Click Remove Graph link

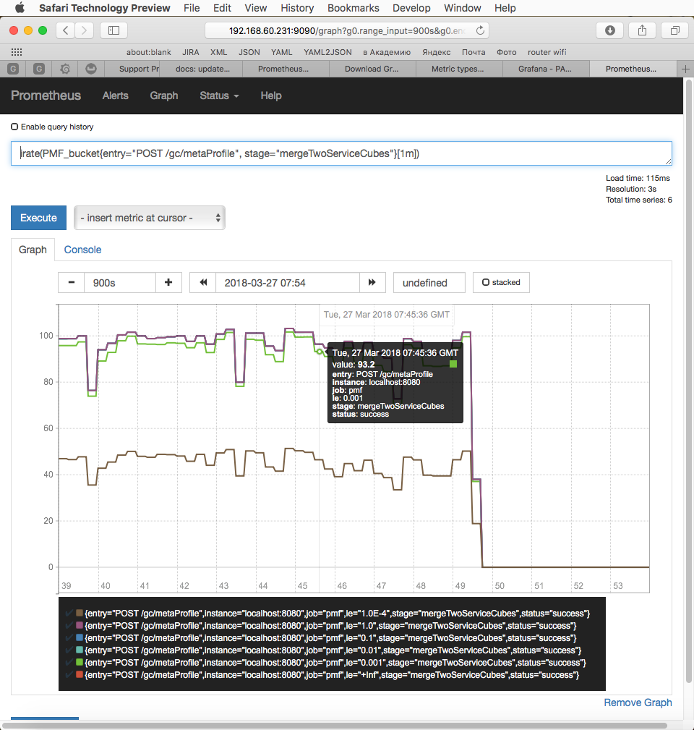pyautogui.click(x=638, y=703)
